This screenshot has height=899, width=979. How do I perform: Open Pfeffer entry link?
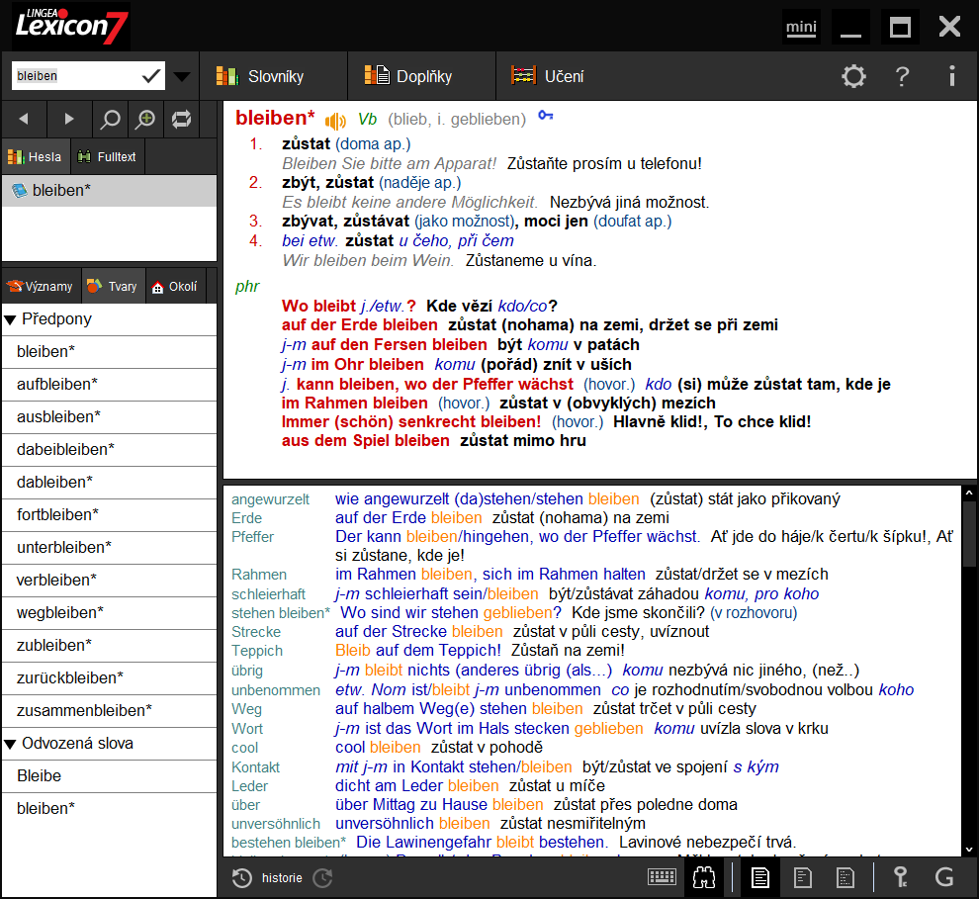(253, 537)
